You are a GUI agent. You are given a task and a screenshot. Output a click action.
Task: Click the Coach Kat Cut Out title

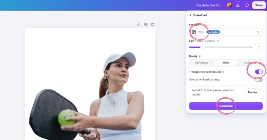pos(208,5)
